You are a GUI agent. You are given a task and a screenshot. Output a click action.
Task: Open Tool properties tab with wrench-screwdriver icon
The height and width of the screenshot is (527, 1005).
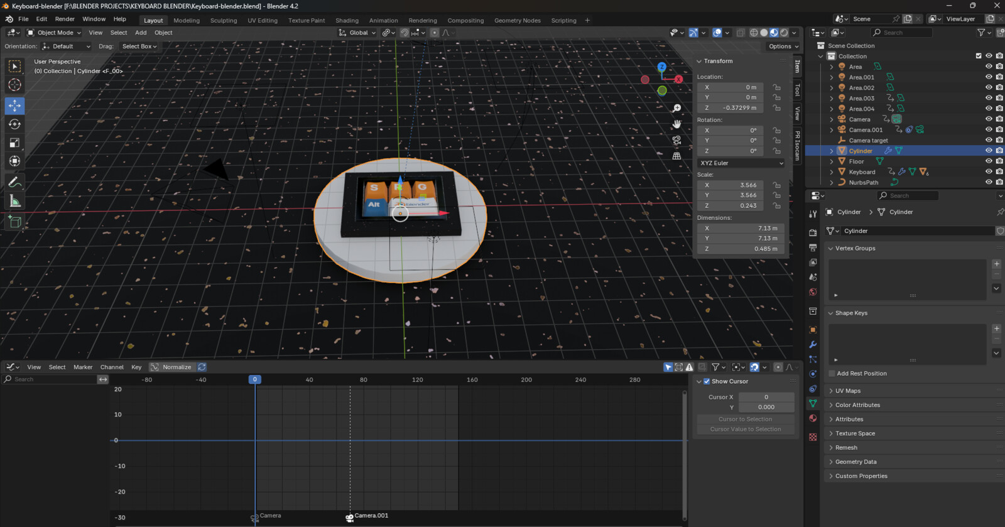[813, 214]
